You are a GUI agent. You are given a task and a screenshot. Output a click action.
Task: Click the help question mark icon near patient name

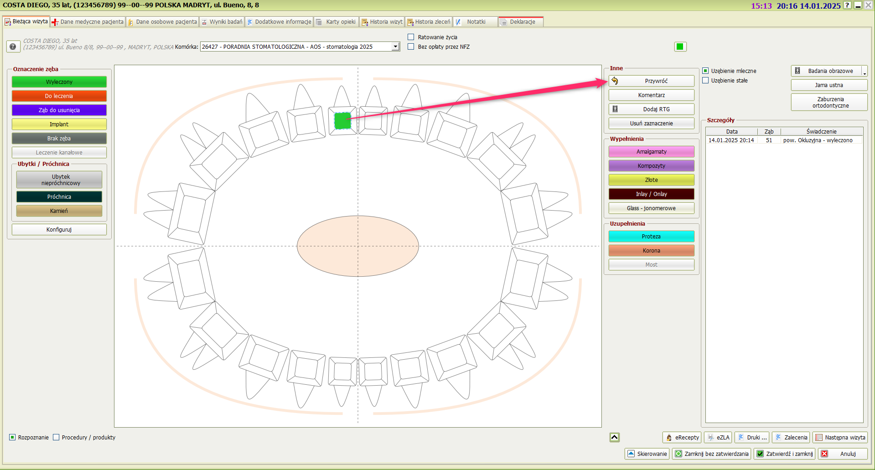click(x=13, y=46)
